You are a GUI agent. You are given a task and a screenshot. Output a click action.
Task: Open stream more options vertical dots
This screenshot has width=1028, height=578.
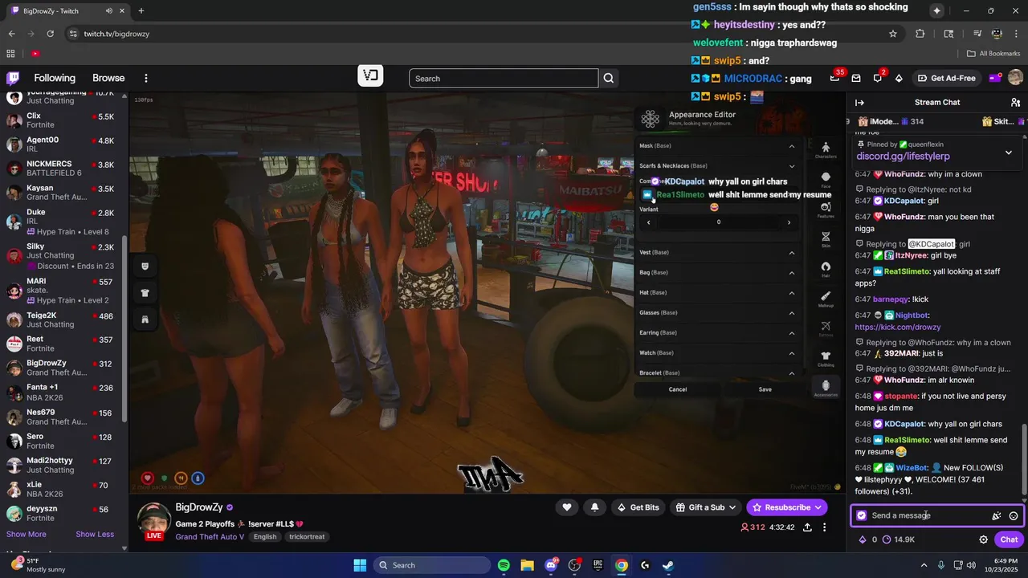pos(824,527)
